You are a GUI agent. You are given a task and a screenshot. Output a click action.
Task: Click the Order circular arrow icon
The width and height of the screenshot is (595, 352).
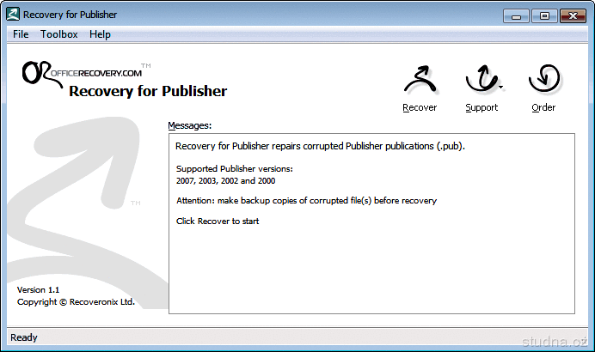(543, 78)
